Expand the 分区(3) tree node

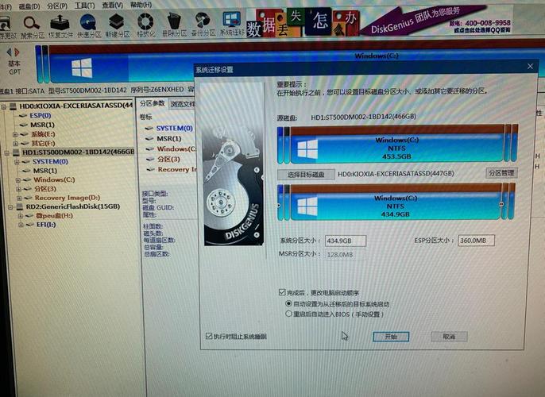(19, 189)
